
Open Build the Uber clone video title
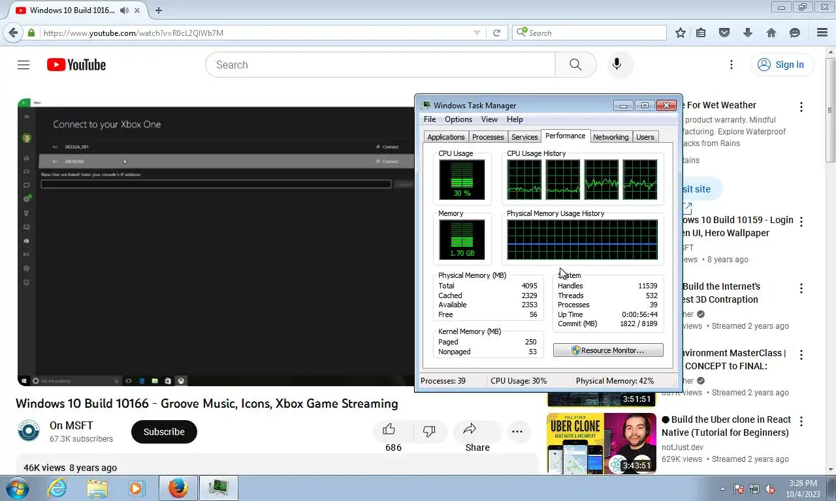click(726, 426)
